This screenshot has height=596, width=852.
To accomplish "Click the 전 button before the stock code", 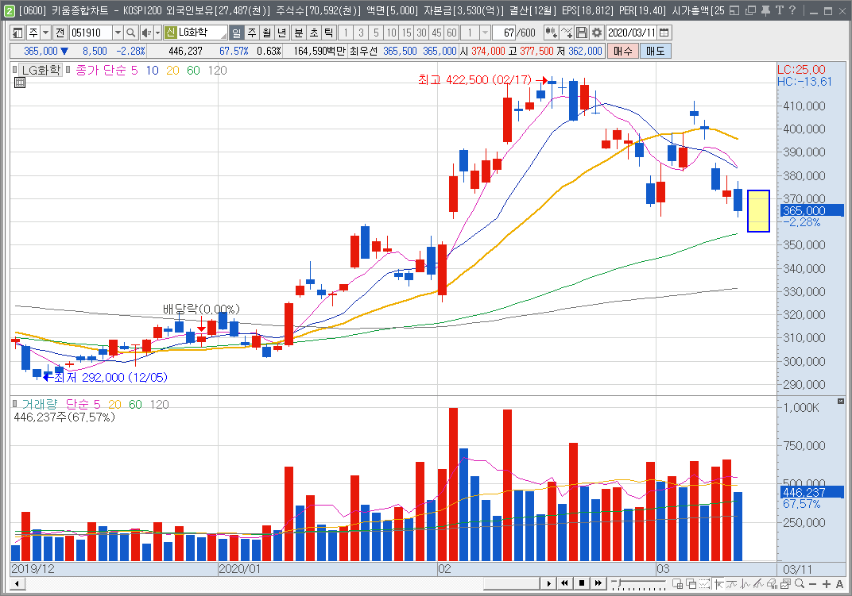I will tap(60, 33).
